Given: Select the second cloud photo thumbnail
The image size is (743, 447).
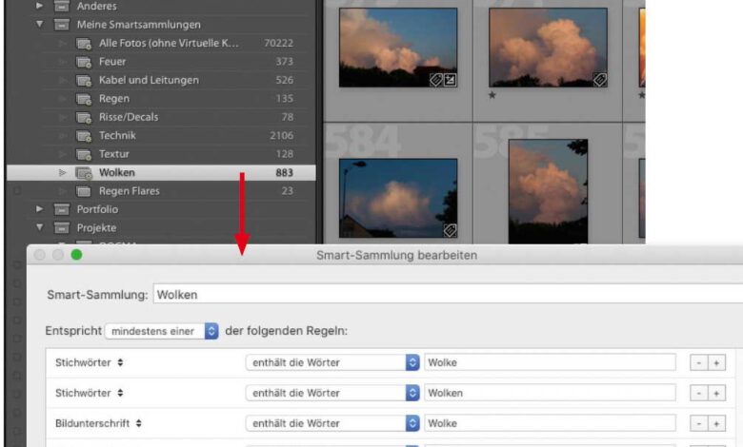Looking at the screenshot, I should point(548,48).
